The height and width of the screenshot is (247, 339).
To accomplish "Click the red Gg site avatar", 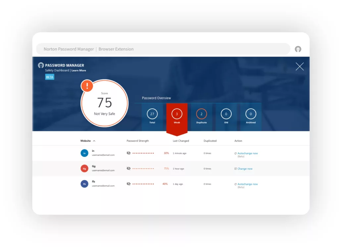I will [x=84, y=168].
